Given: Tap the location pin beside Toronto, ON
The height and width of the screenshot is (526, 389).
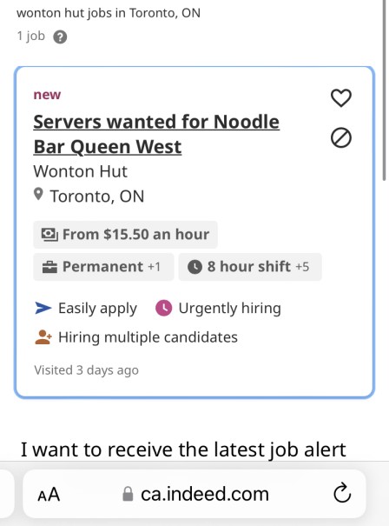Looking at the screenshot, I should pos(38,194).
